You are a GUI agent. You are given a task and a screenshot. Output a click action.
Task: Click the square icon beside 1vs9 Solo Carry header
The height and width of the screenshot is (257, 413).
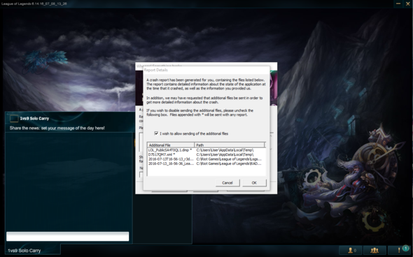[x=14, y=119]
